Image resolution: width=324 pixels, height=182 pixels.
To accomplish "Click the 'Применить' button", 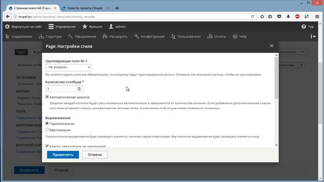I will coord(63,155).
